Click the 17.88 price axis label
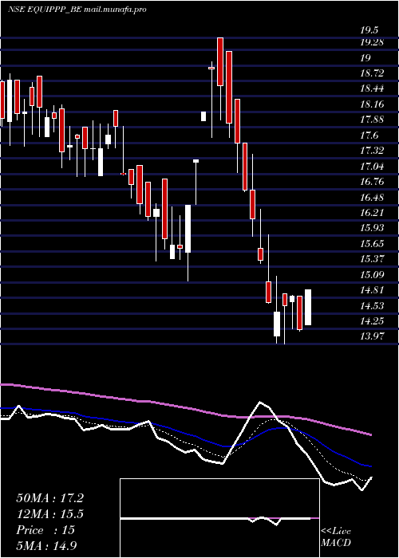Screen dimensions: 399x558 pyautogui.click(x=372, y=120)
